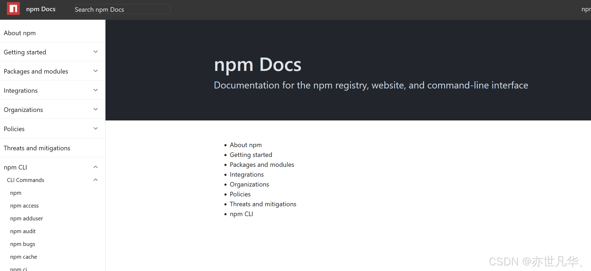Open npm CLI in the sidebar

coord(15,167)
